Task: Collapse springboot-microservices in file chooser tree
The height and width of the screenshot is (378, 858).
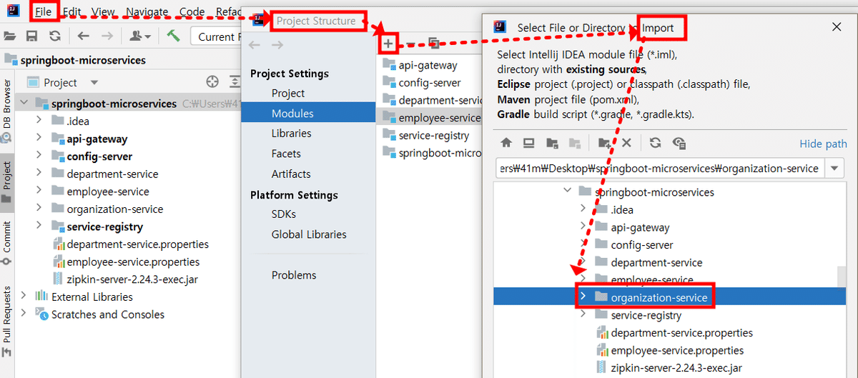Action: pos(568,191)
